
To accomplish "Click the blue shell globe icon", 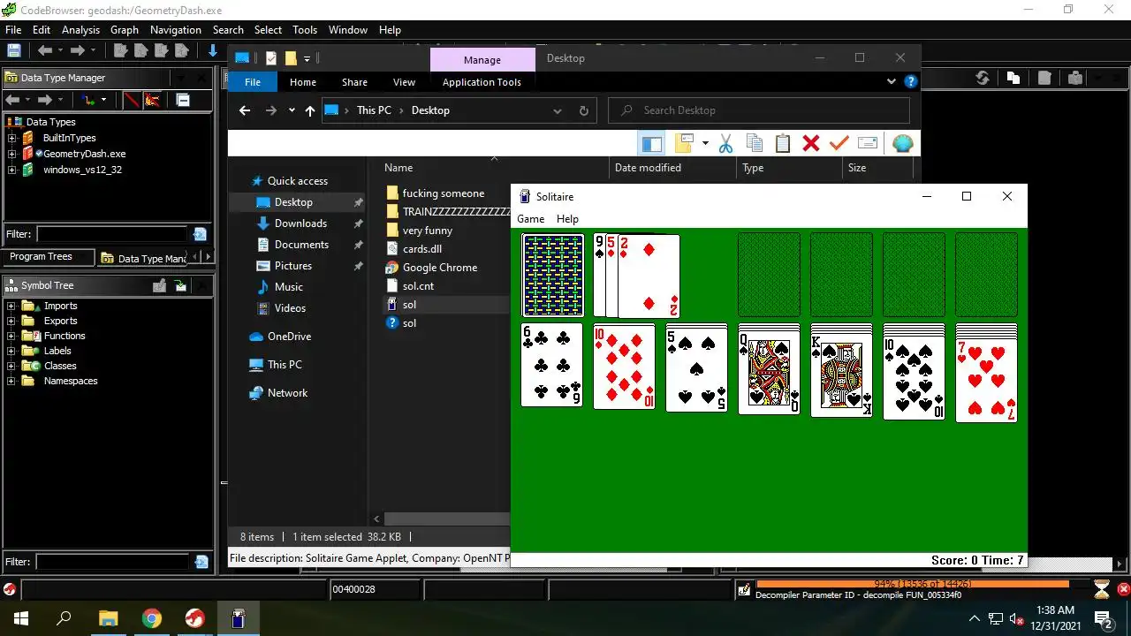I will 902,143.
